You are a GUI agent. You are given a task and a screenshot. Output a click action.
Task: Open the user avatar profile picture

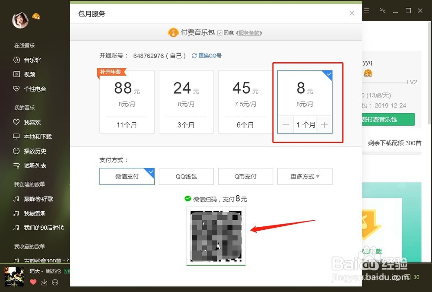(x=20, y=20)
